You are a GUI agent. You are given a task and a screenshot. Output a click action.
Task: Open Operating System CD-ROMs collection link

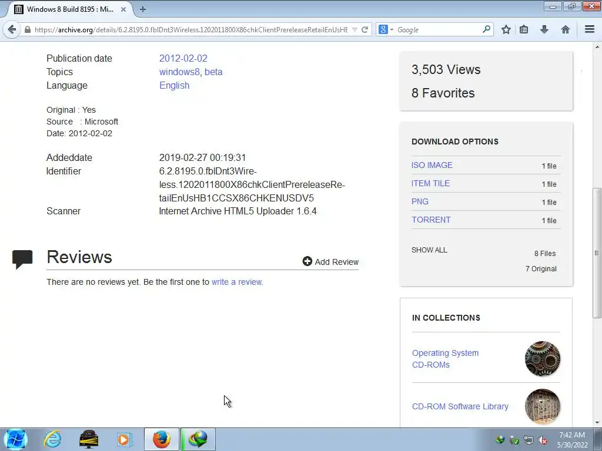446,359
